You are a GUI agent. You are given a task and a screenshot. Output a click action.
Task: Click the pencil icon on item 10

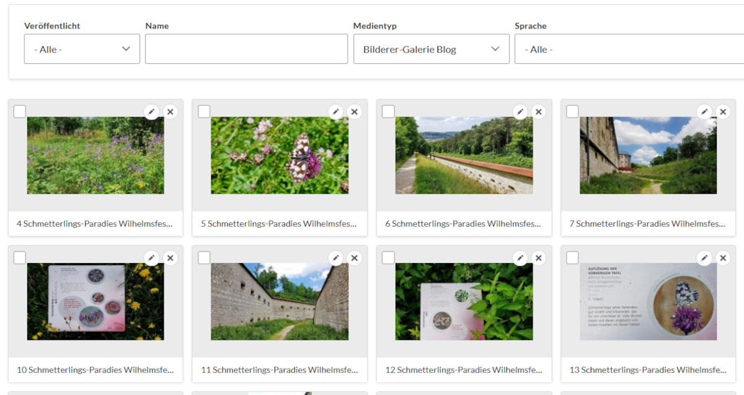tap(151, 258)
